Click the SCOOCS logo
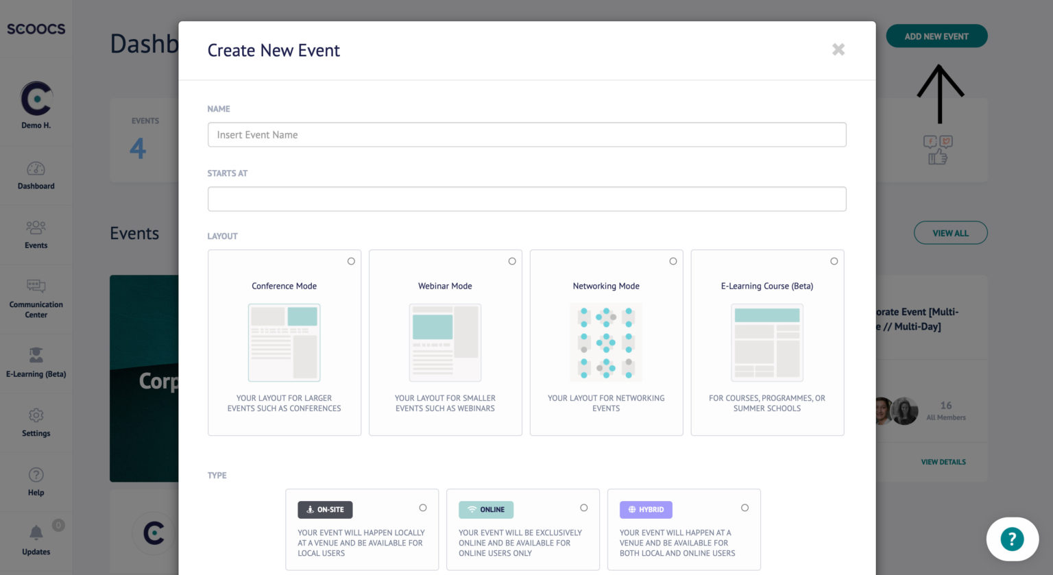Viewport: 1053px width, 575px height. tap(36, 29)
